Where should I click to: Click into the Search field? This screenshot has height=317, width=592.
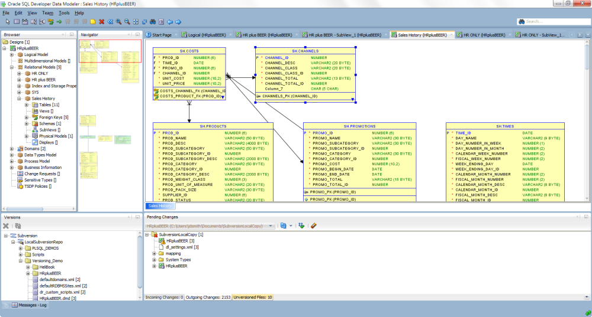(554, 21)
